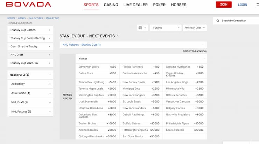Open the Poker tab
The image size is (259, 144).
click(x=159, y=5)
